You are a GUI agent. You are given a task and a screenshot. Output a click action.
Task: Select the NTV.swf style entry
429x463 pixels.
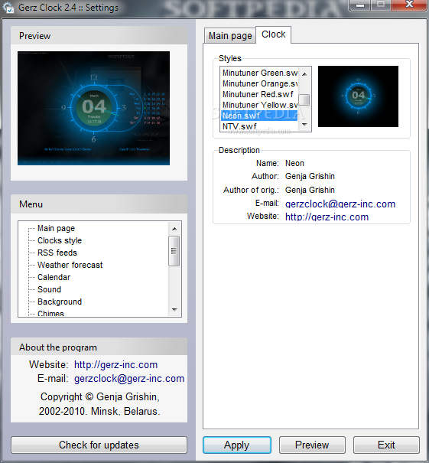click(260, 126)
